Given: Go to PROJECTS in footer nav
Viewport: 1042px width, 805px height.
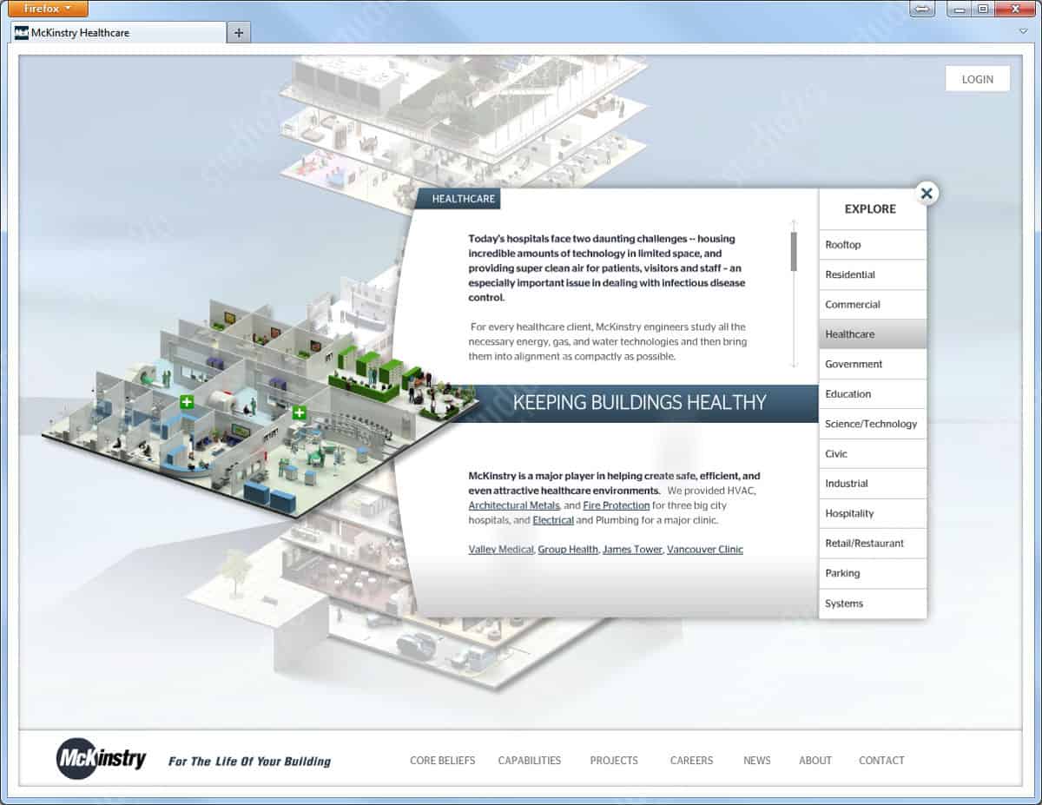Looking at the screenshot, I should [x=614, y=761].
